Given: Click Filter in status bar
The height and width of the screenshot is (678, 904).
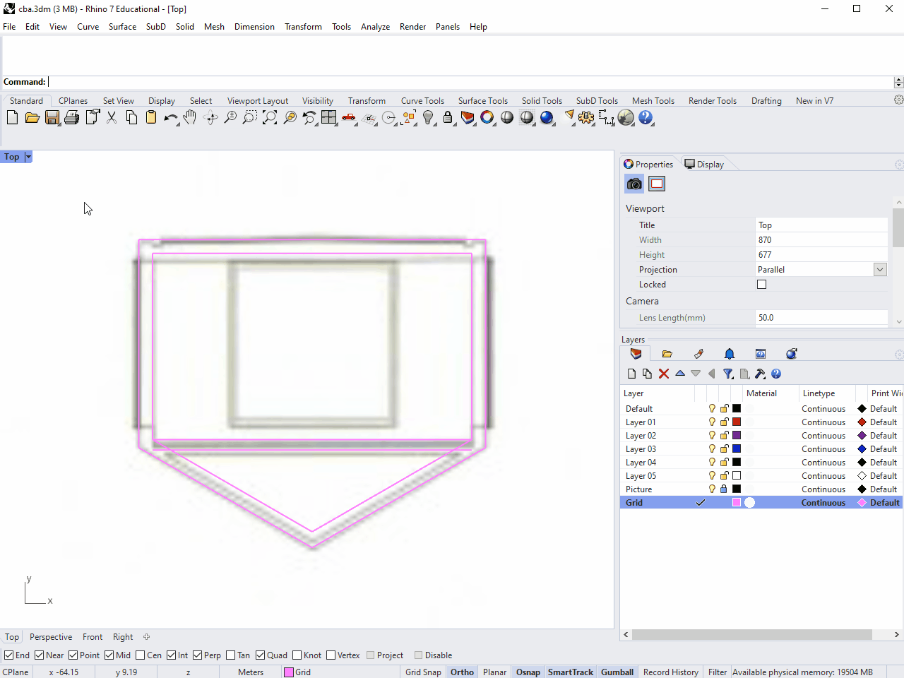Looking at the screenshot, I should [x=718, y=672].
